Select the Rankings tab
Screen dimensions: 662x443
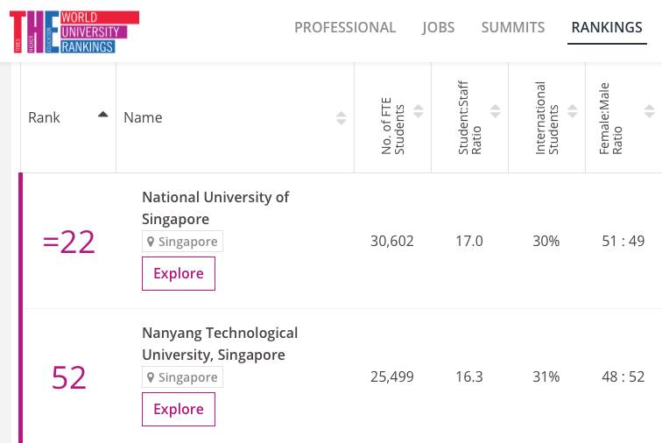(607, 28)
